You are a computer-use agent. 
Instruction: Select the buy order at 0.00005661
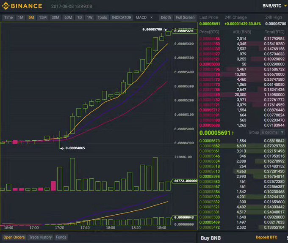(x=242, y=151)
